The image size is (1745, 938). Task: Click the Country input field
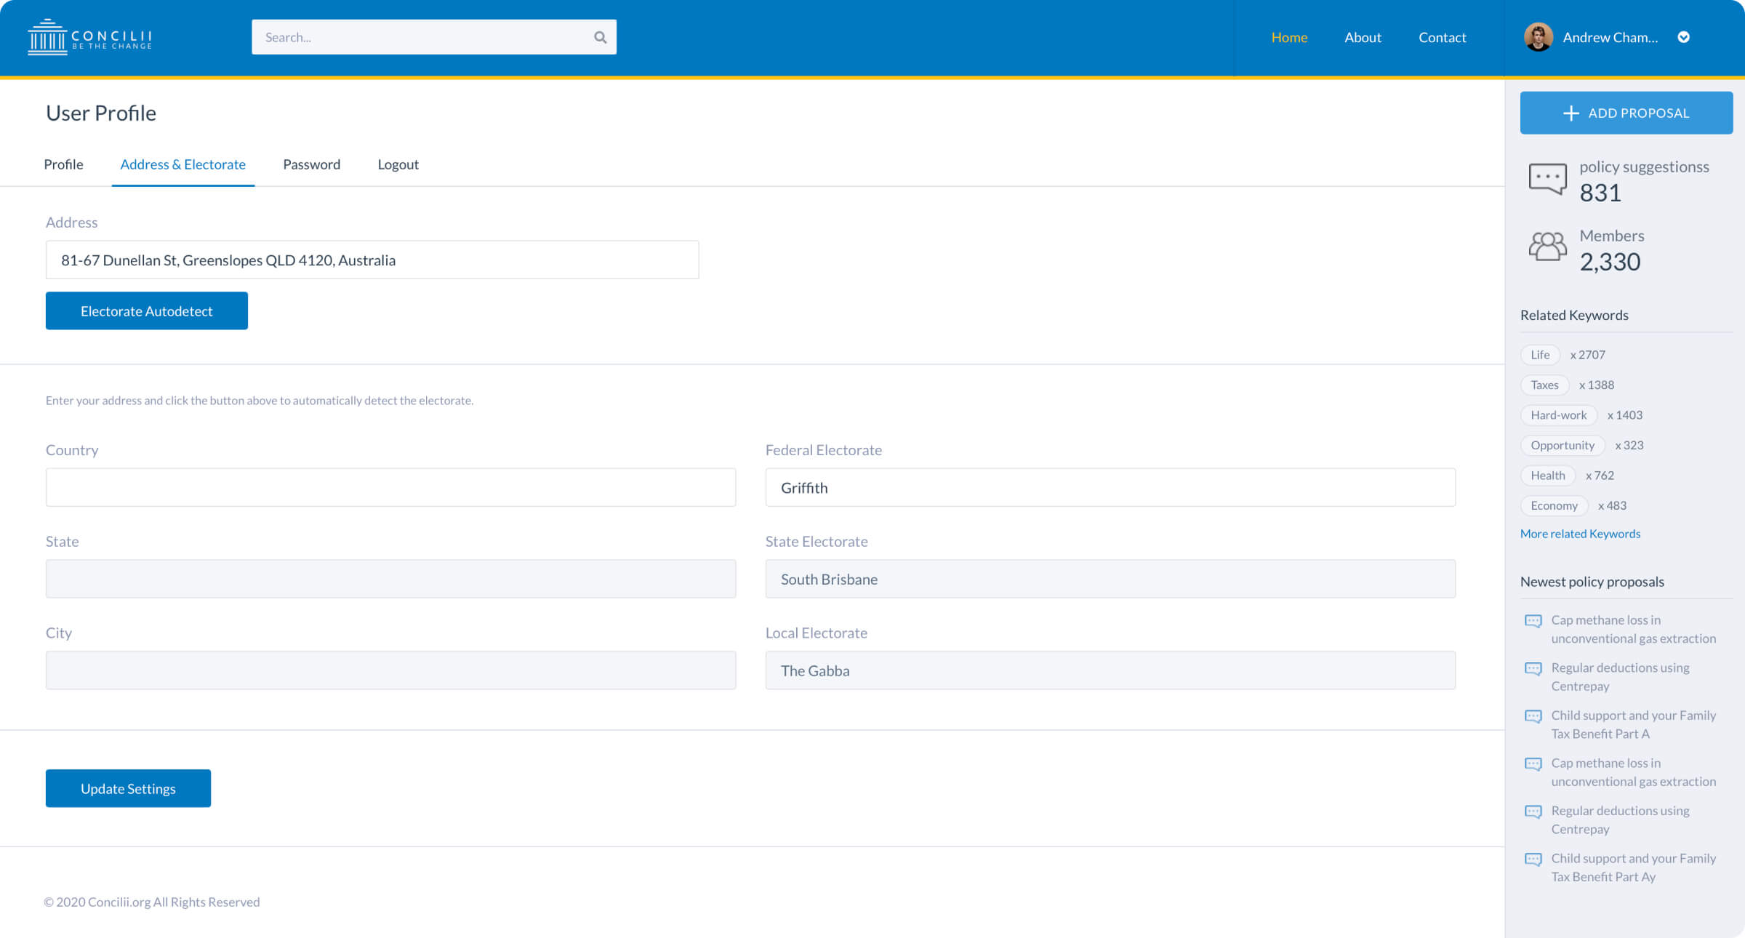click(x=390, y=487)
